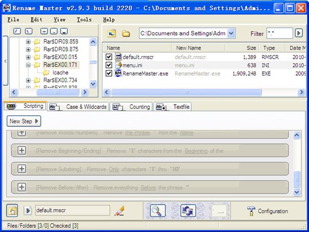
Task: Click the Rar$EX00.171 folder icon
Action: 37,64
